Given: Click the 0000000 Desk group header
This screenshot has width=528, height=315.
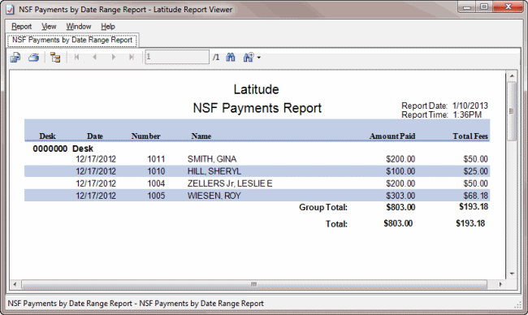Looking at the screenshot, I should pos(63,149).
